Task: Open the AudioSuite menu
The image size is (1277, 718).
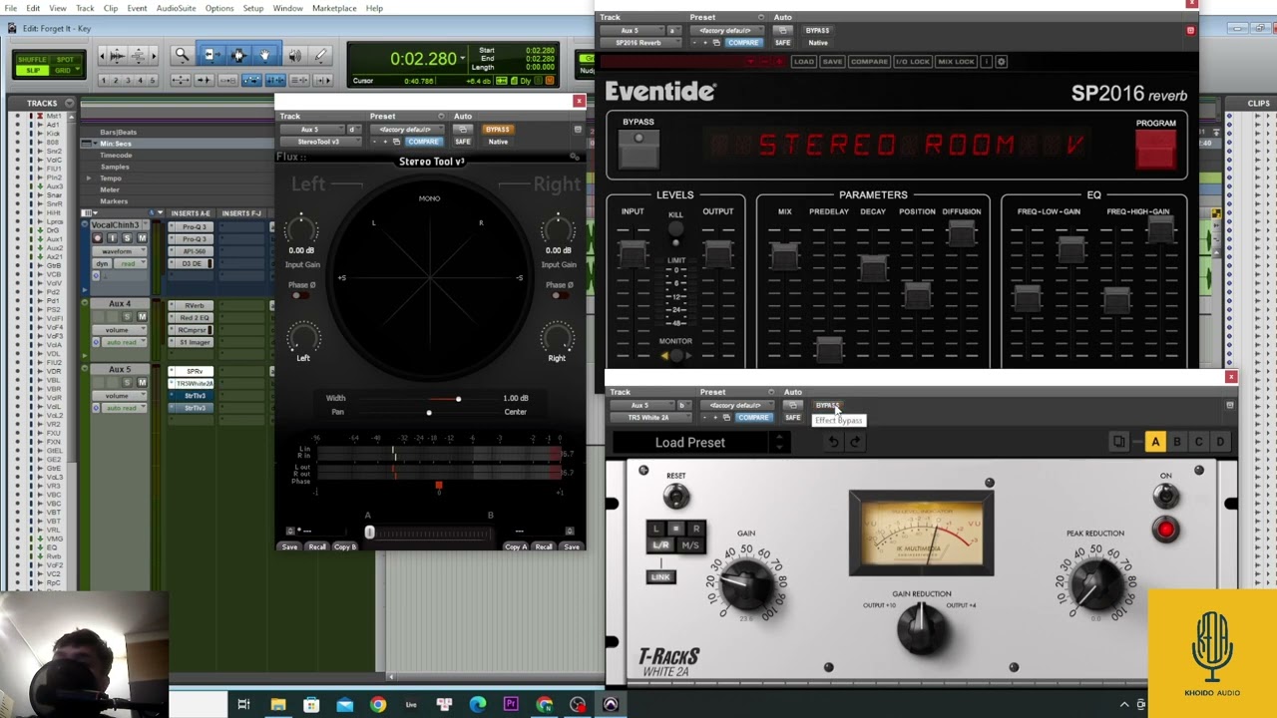Action: pos(176,8)
